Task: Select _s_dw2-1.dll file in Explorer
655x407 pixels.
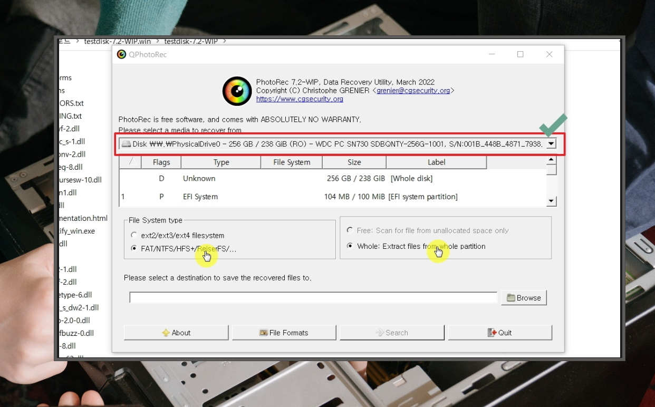Action: pos(79,307)
